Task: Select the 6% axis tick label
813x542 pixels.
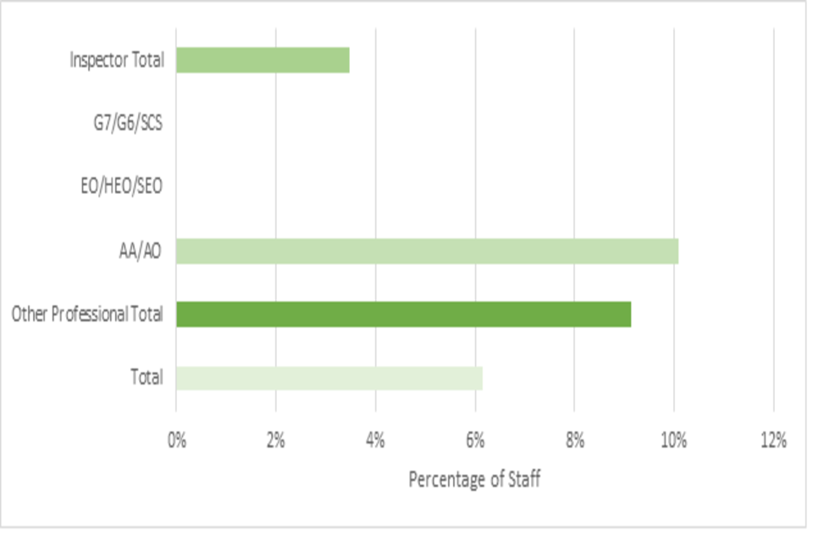Action: [x=475, y=440]
